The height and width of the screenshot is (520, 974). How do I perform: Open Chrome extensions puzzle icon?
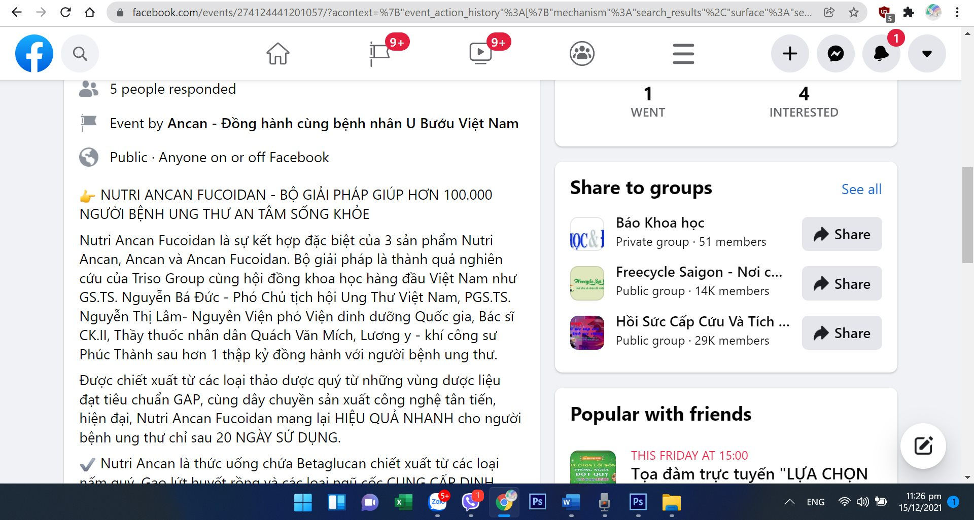[909, 12]
